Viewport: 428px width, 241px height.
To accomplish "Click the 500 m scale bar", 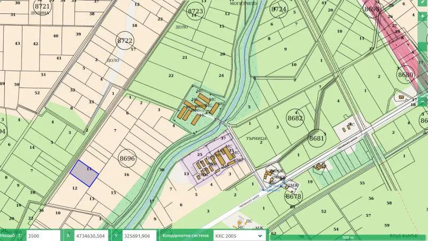I will click(348, 237).
